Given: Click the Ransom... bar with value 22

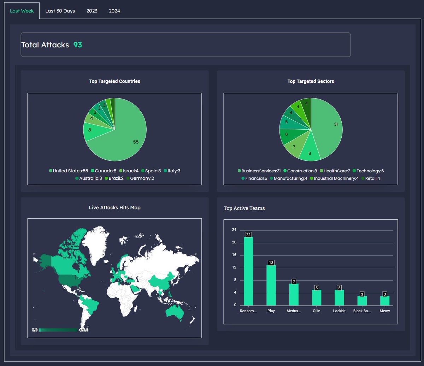Looking at the screenshot, I should click(x=248, y=271).
